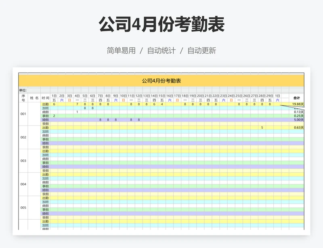Click the subtitle text 自动统计

point(161,51)
